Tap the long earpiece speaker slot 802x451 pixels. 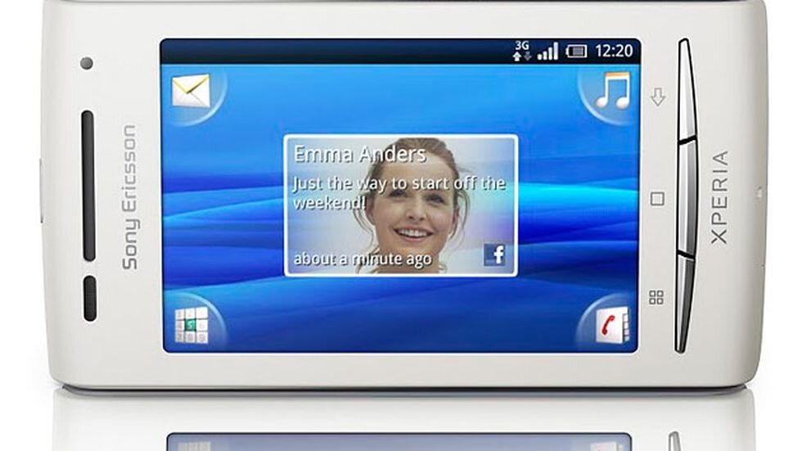click(x=88, y=187)
